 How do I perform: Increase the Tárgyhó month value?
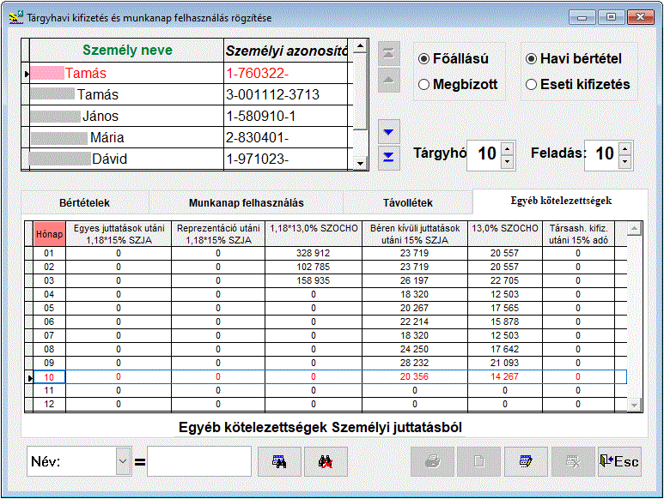coord(508,149)
